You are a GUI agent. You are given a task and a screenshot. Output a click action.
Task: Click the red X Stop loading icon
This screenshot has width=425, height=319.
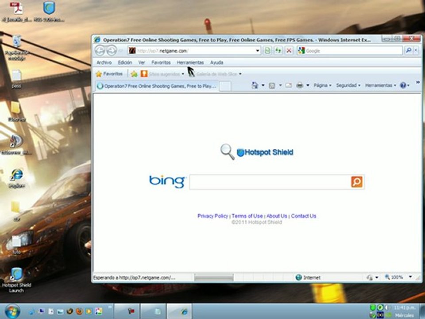click(289, 51)
